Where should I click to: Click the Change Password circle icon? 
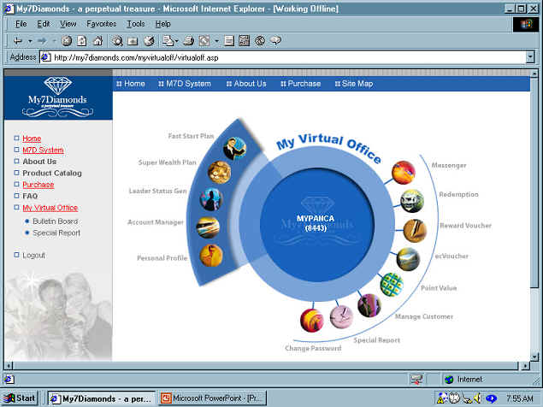pos(312,321)
